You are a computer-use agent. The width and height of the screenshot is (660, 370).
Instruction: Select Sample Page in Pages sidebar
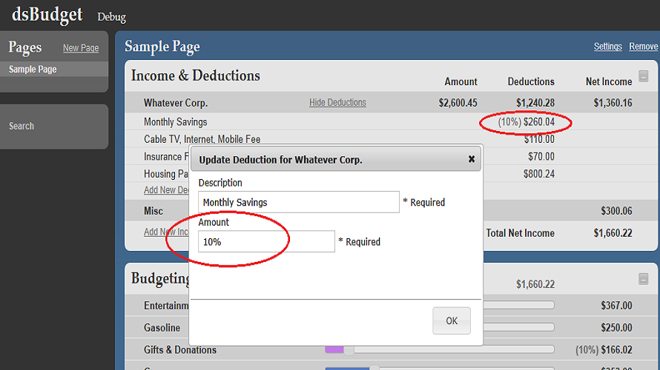pyautogui.click(x=54, y=70)
